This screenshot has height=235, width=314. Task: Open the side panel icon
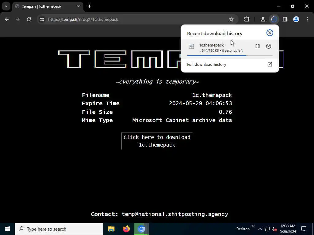click(x=285, y=19)
